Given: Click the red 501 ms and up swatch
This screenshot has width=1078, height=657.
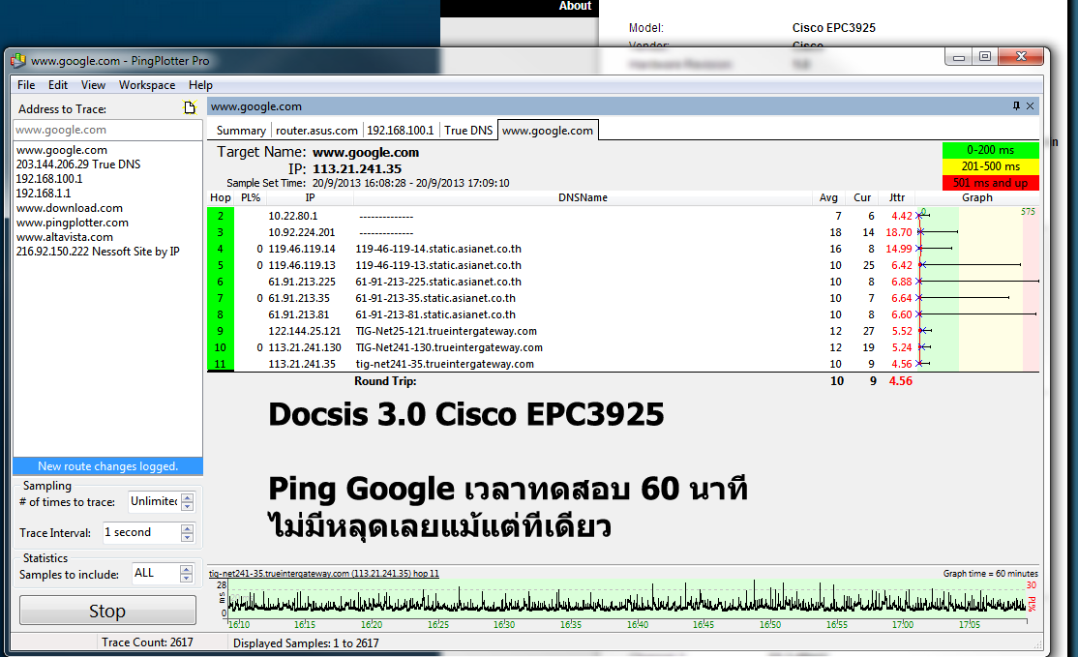Looking at the screenshot, I should [x=990, y=183].
